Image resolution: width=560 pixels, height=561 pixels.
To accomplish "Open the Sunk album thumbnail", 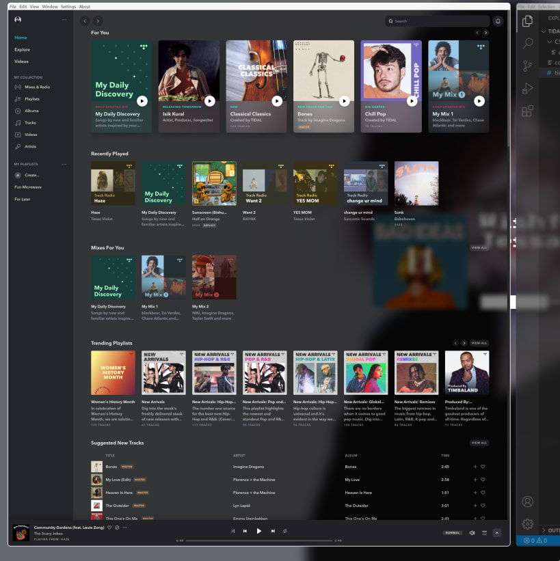I will click(x=416, y=183).
